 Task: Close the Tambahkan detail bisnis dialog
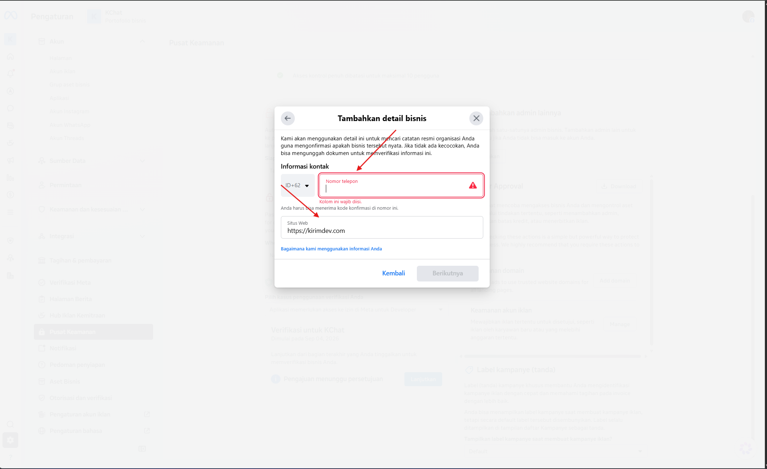(x=476, y=118)
